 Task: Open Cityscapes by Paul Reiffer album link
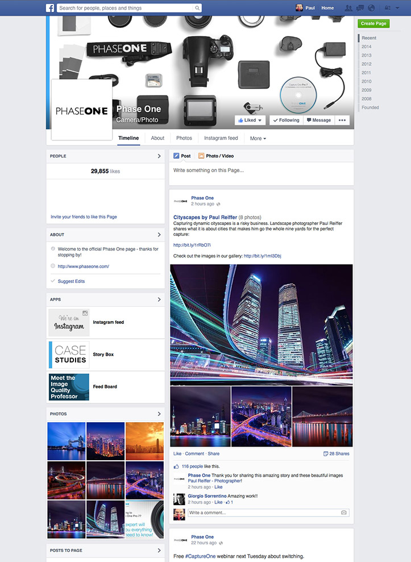coord(205,217)
